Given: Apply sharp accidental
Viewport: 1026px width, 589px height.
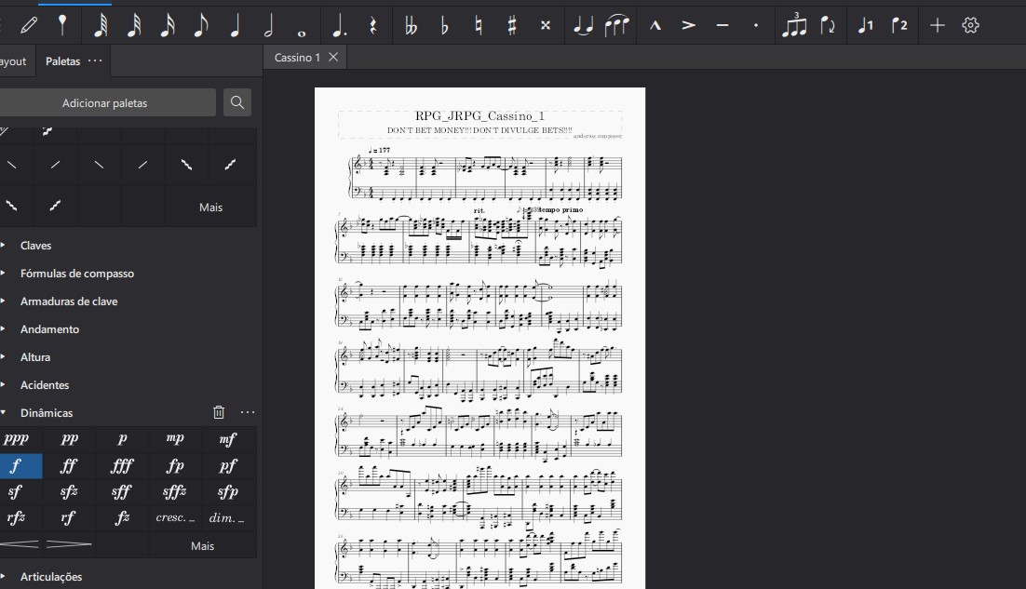Looking at the screenshot, I should (x=512, y=25).
